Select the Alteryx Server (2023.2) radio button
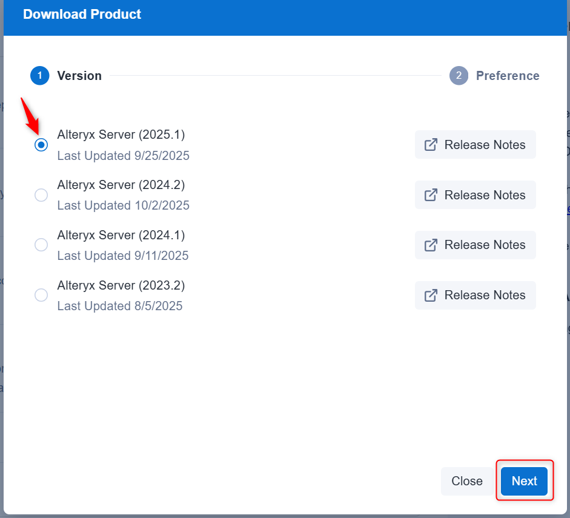The height and width of the screenshot is (518, 570). (41, 295)
